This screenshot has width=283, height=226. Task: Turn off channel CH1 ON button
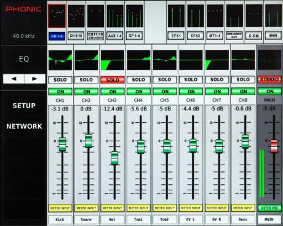pyautogui.click(x=60, y=92)
